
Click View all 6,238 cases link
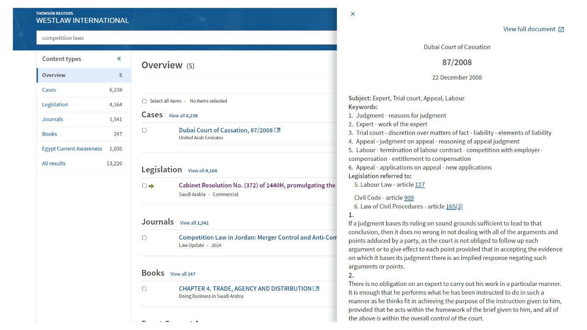pos(183,115)
